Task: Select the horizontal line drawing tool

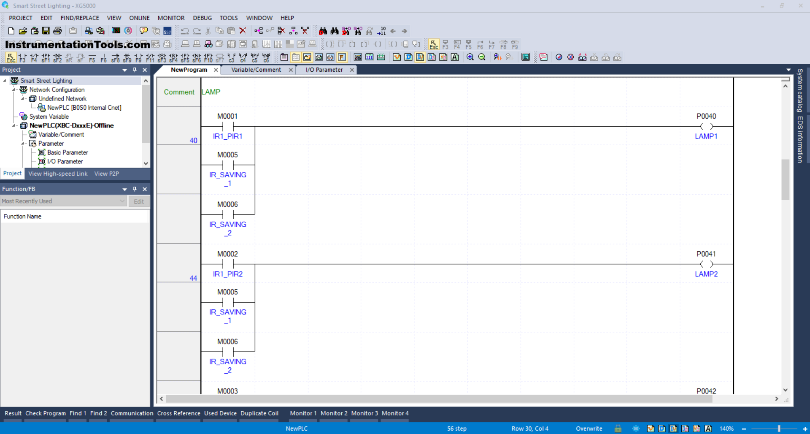Action: pos(92,57)
